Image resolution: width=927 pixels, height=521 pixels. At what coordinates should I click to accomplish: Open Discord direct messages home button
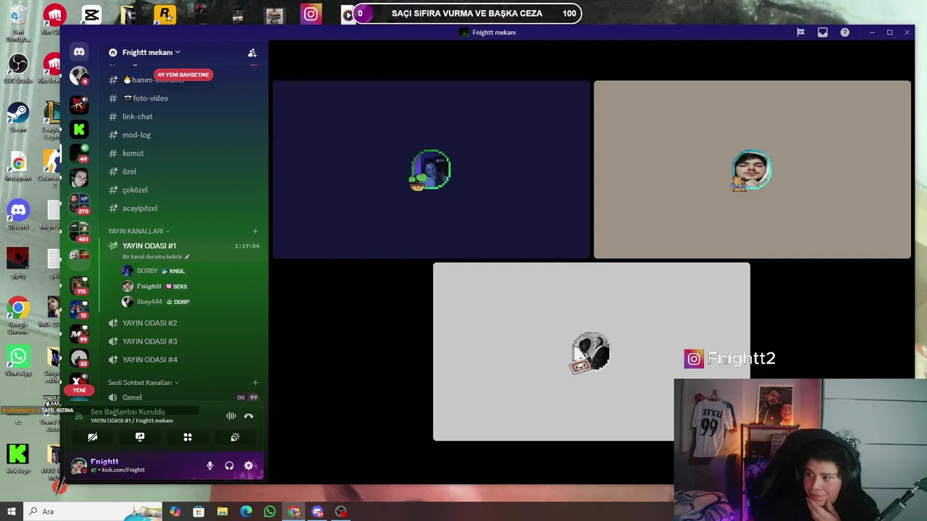click(79, 52)
